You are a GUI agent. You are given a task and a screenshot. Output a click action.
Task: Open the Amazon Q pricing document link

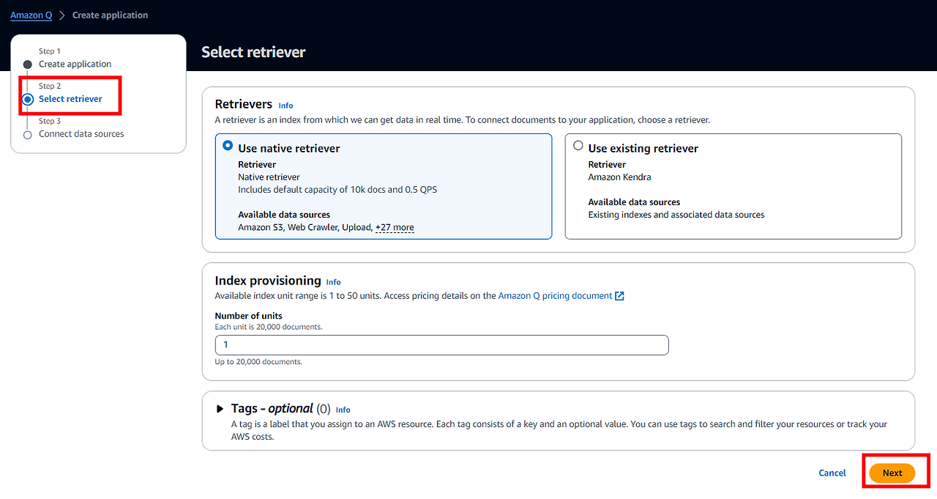pos(555,296)
